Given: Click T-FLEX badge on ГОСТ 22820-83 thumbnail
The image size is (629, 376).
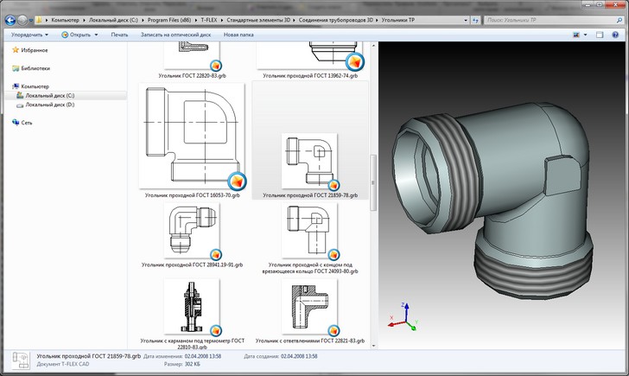Looking at the screenshot, I should [x=216, y=65].
